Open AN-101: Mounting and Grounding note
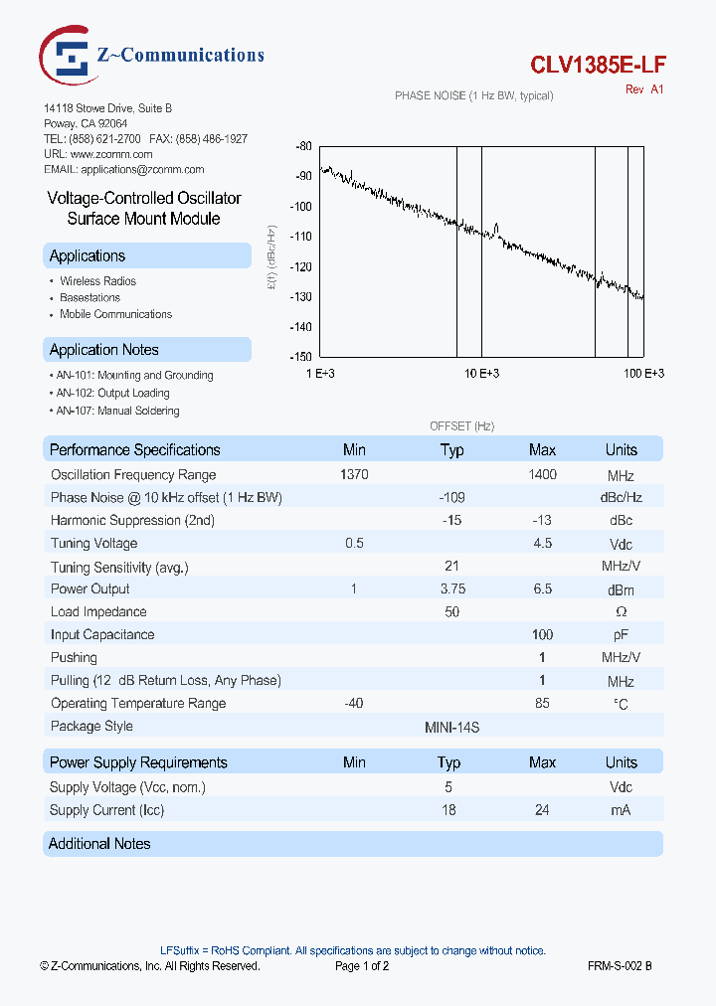This screenshot has height=1006, width=716. (x=134, y=376)
